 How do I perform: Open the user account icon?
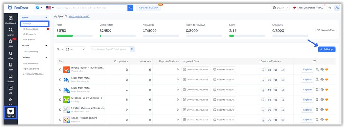point(337,8)
